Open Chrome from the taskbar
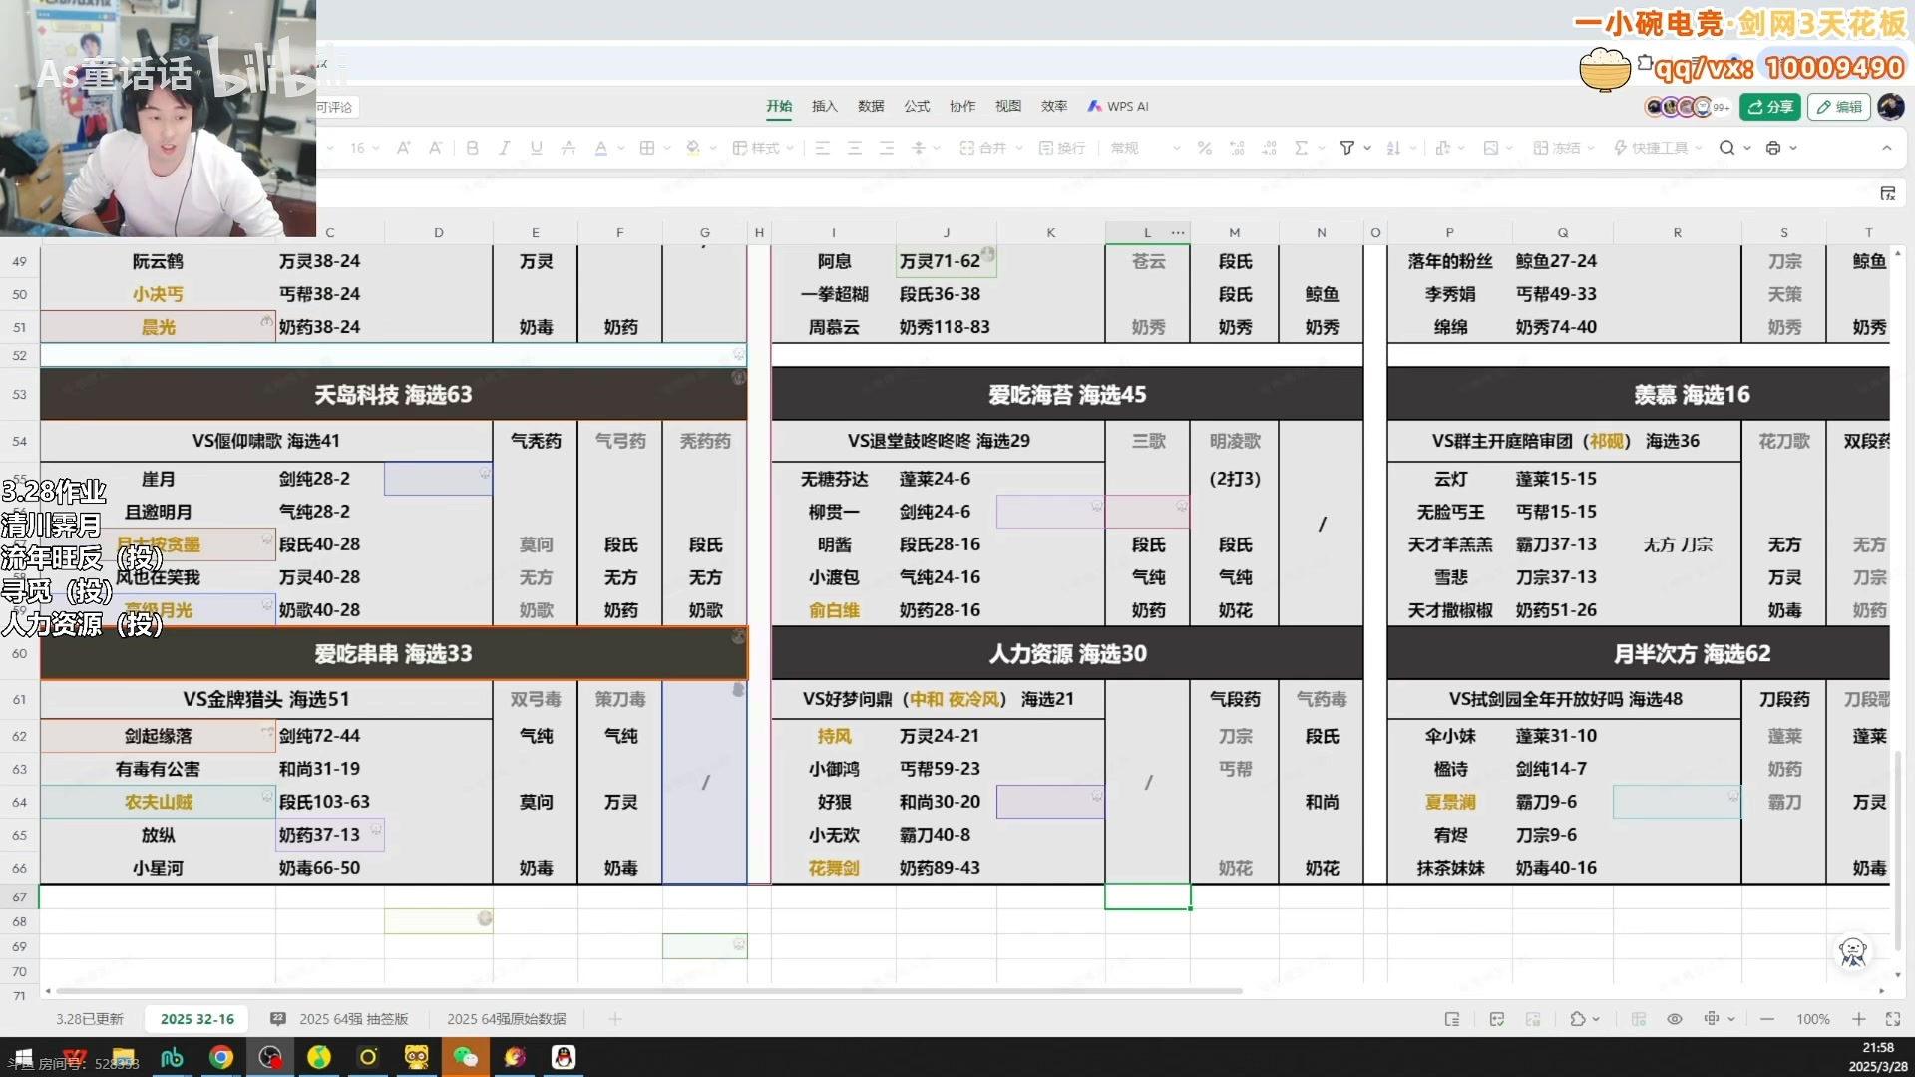 (x=221, y=1057)
